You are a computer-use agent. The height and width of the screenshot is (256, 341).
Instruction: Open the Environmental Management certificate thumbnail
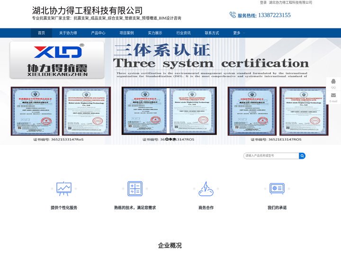(304, 111)
